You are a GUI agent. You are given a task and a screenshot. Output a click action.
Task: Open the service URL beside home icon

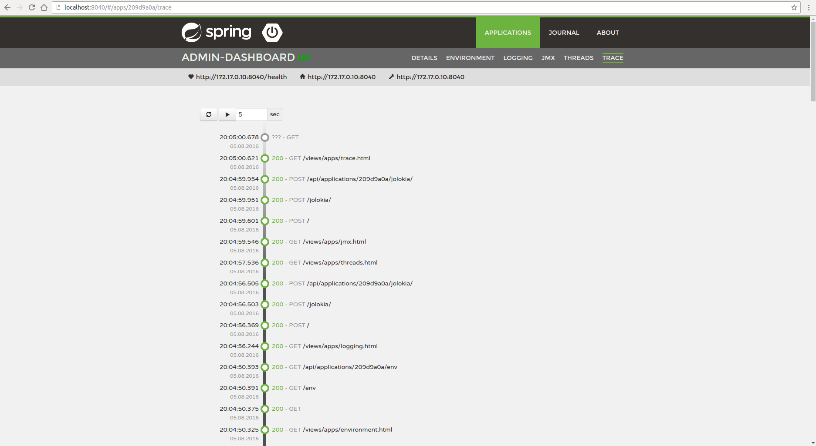coord(341,77)
